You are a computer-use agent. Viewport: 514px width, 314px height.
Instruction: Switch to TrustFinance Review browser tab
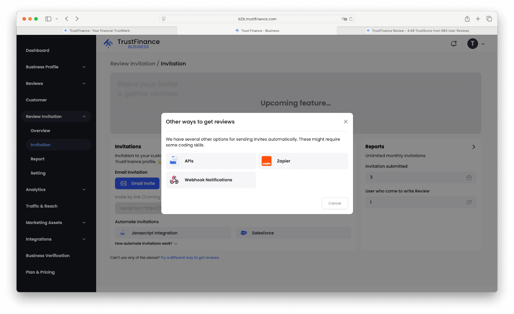pos(417,31)
